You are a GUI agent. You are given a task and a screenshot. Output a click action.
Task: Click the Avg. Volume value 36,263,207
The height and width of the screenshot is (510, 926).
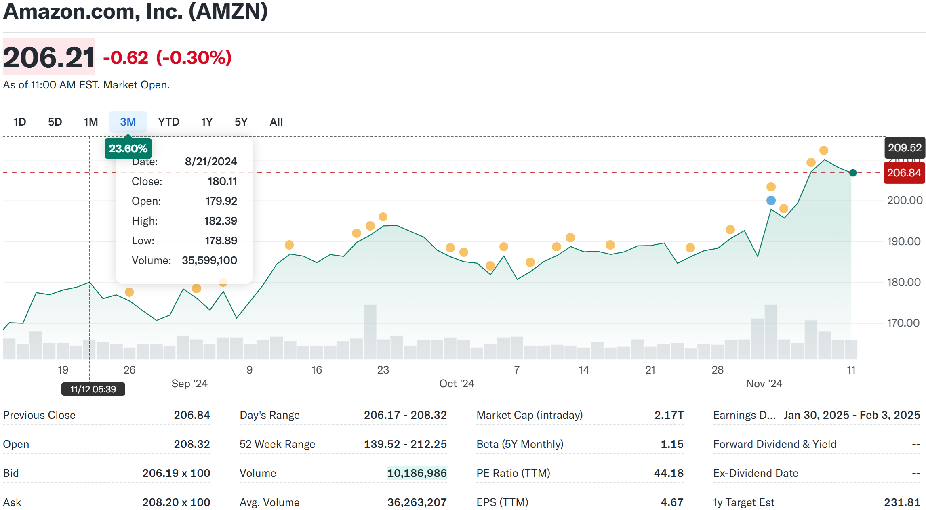coord(417,502)
